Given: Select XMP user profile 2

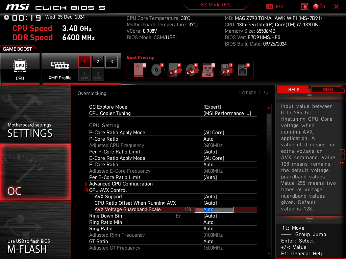Looking at the screenshot, I should [x=98, y=75].
